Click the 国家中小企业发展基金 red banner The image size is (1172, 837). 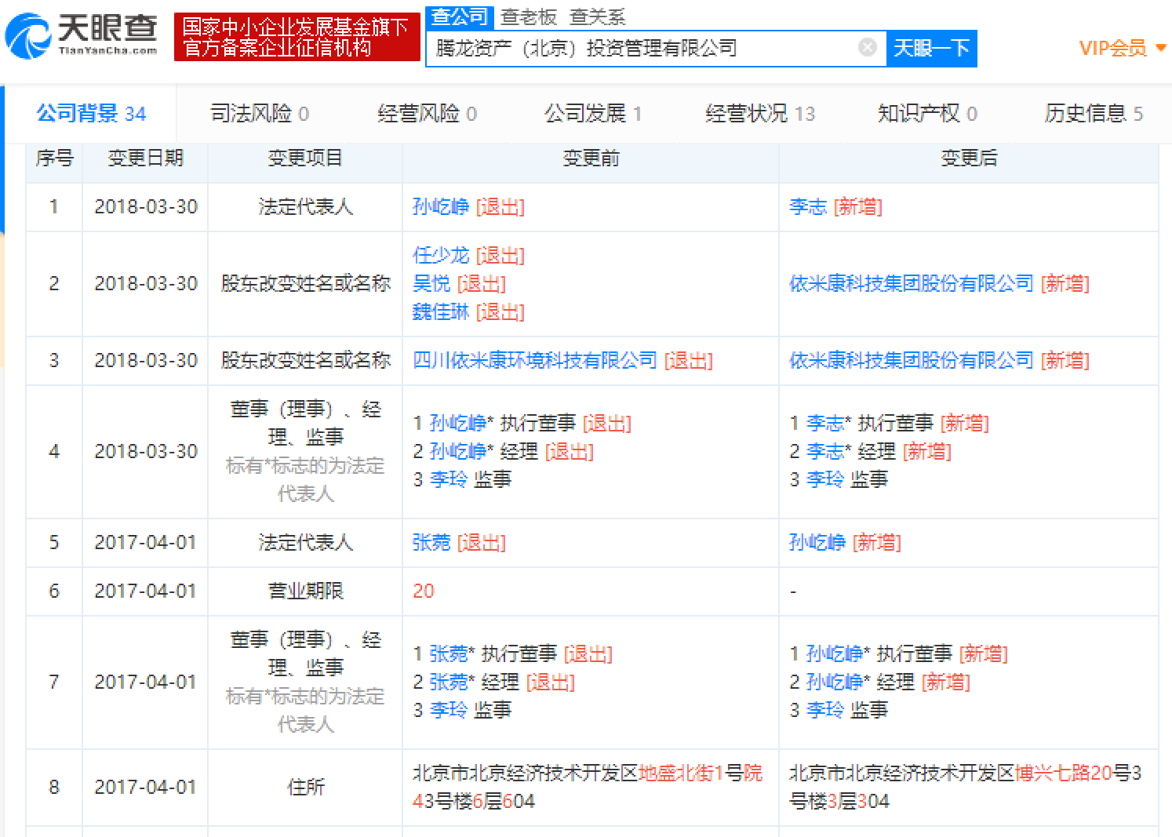tap(297, 37)
